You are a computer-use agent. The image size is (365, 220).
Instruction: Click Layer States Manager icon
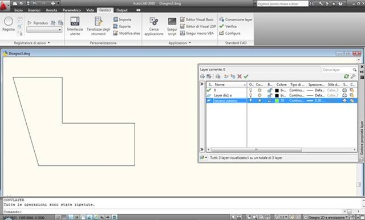tap(218, 76)
